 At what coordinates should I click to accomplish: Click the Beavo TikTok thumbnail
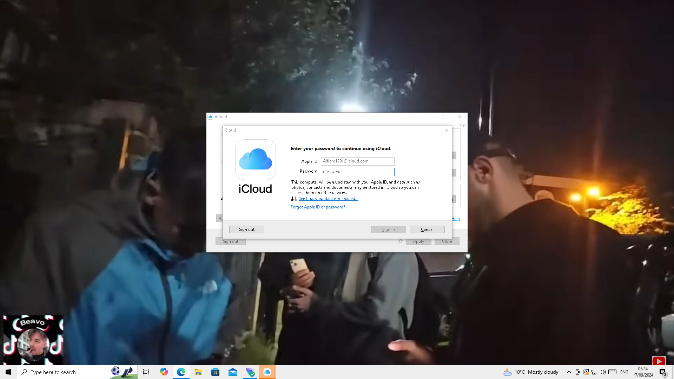[33, 340]
